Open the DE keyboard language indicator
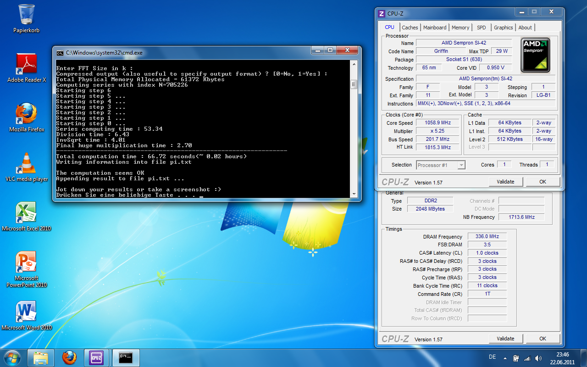The height and width of the screenshot is (367, 587). coord(492,357)
